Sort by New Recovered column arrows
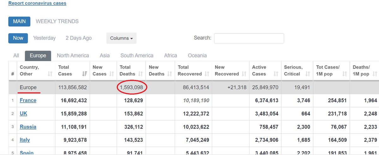The height and width of the screenshot is (155, 379). coord(244,74)
